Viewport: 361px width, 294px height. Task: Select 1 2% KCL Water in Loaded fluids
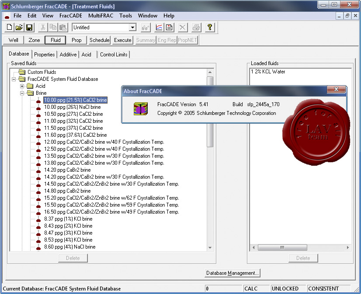[x=268, y=72]
